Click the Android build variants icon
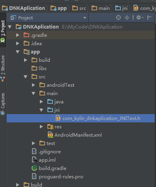Screen dimensions: 156x187 click(x=3, y=40)
